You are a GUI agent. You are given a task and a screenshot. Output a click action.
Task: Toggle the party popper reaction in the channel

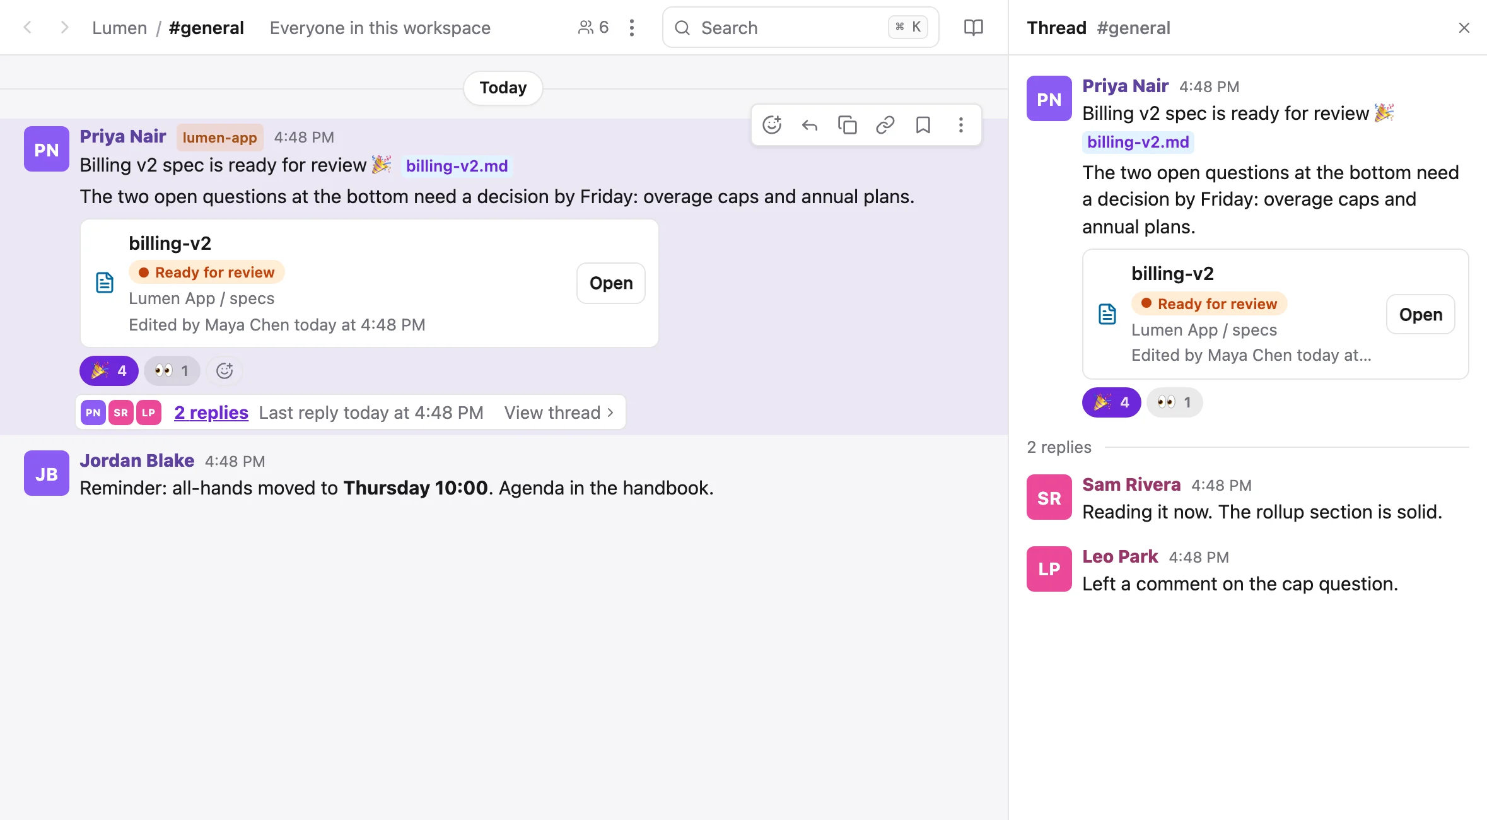(x=108, y=371)
